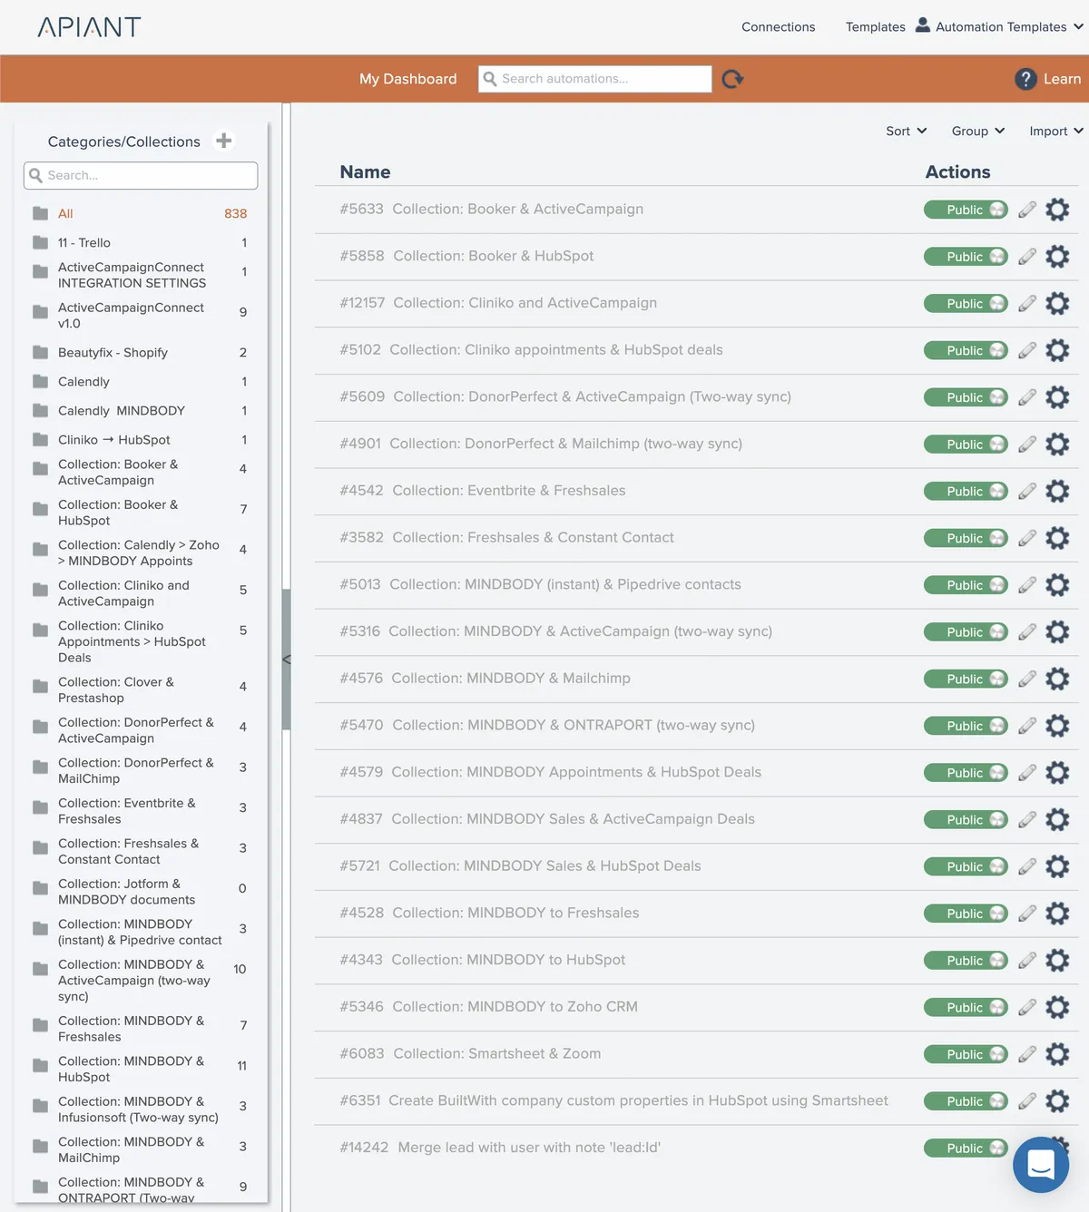Image resolution: width=1089 pixels, height=1212 pixels.
Task: Open the chat support bubble
Action: (1040, 1164)
